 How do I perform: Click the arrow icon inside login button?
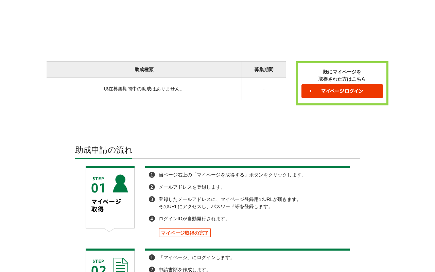[311, 91]
